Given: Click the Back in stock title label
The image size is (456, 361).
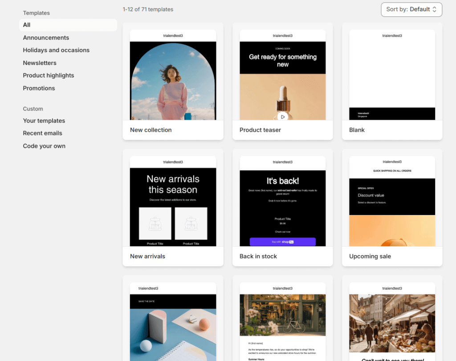Looking at the screenshot, I should pyautogui.click(x=258, y=256).
